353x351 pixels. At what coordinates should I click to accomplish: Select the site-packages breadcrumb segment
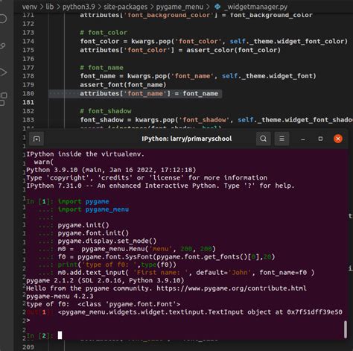(125, 7)
